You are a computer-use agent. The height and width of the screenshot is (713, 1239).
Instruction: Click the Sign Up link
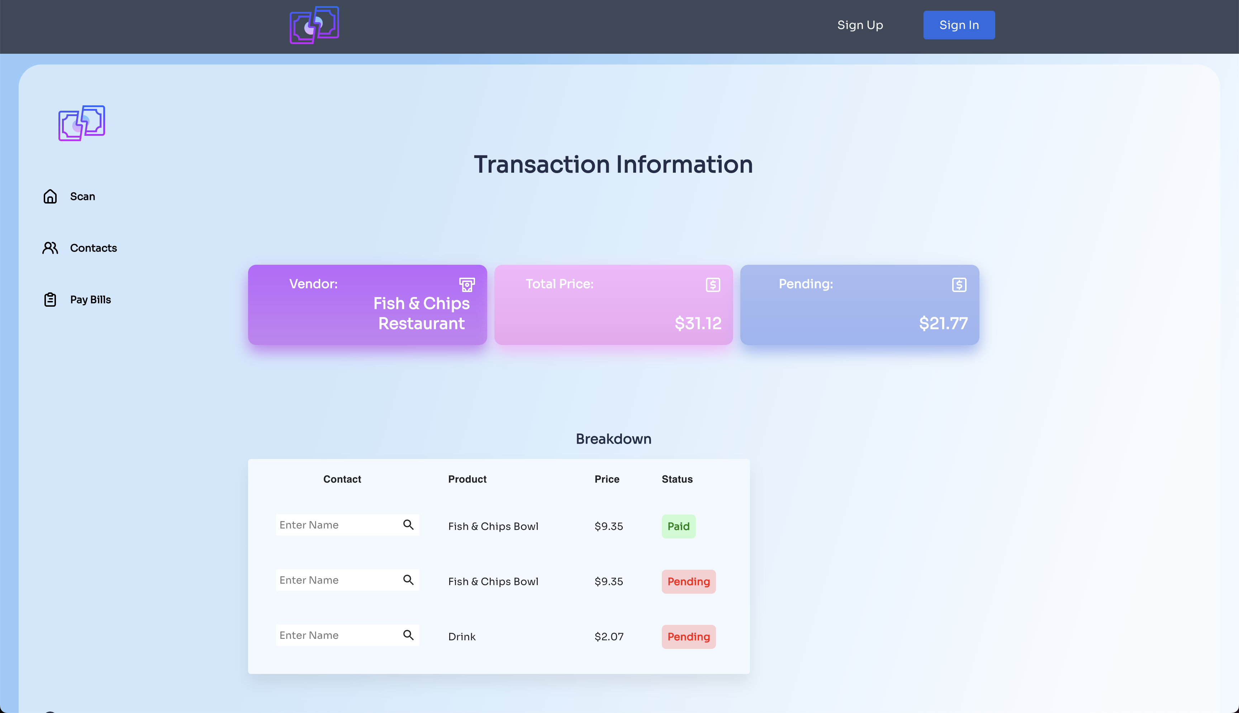point(860,25)
